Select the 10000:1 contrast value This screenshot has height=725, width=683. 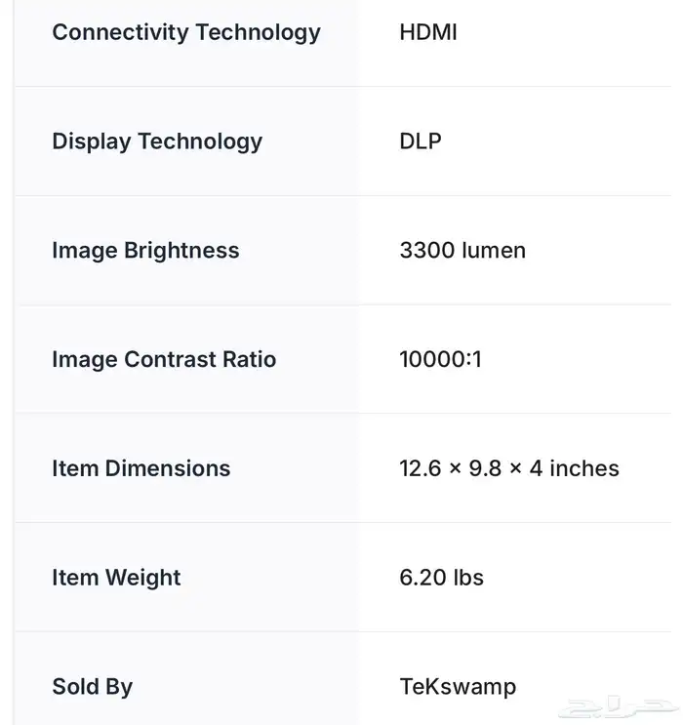click(440, 359)
